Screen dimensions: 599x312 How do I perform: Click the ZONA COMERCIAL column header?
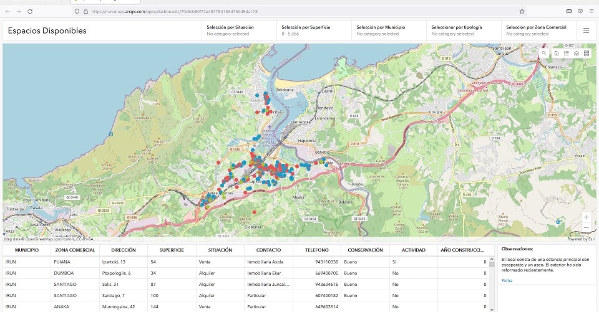75,250
